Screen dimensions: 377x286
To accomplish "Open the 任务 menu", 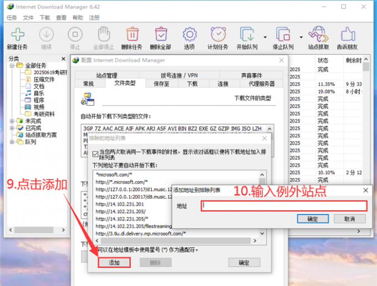I will tap(12, 18).
